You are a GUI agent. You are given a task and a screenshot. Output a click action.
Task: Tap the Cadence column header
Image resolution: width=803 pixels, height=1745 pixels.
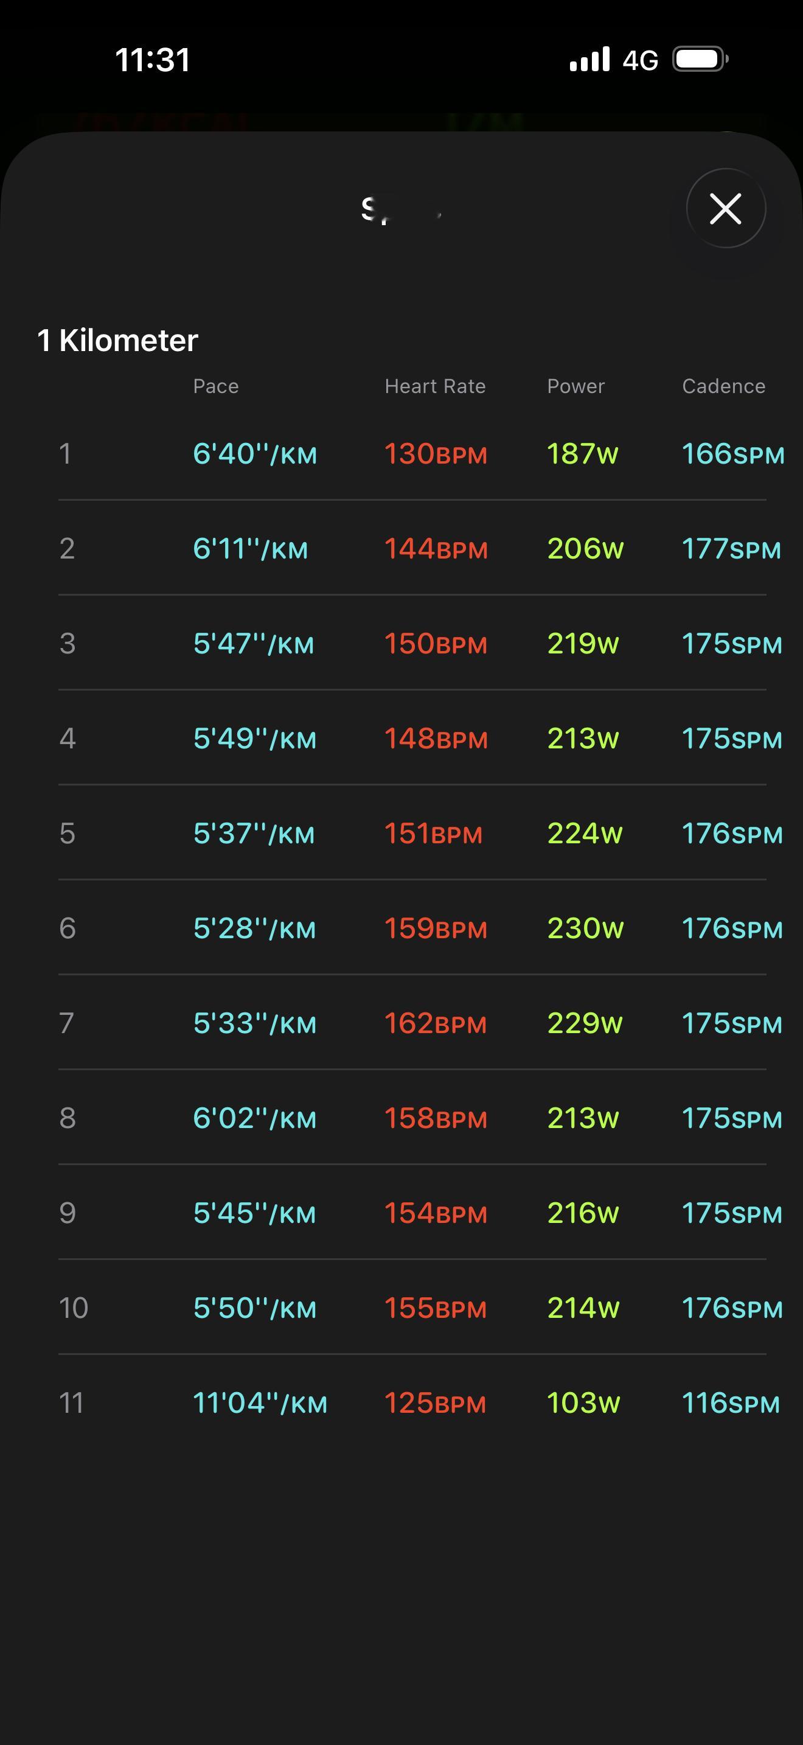(x=723, y=386)
